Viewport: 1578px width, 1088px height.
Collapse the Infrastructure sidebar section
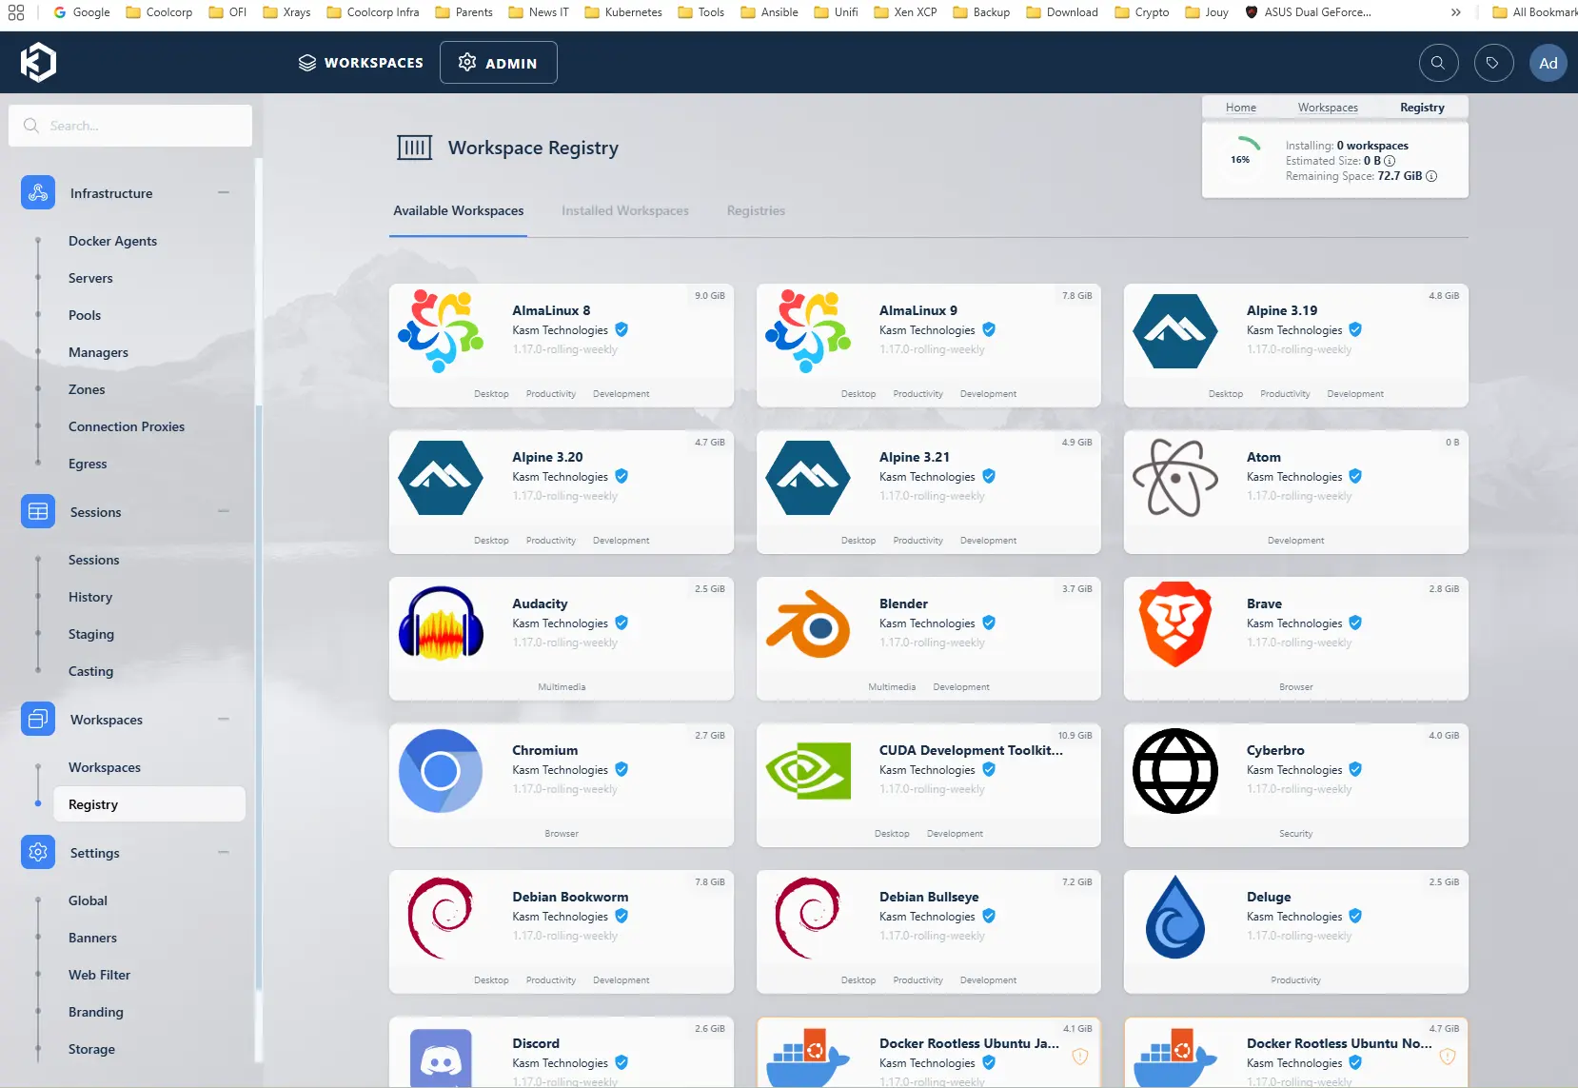[224, 192]
